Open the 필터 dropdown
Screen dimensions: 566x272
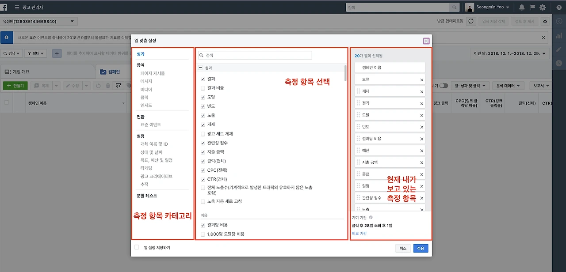[36, 53]
